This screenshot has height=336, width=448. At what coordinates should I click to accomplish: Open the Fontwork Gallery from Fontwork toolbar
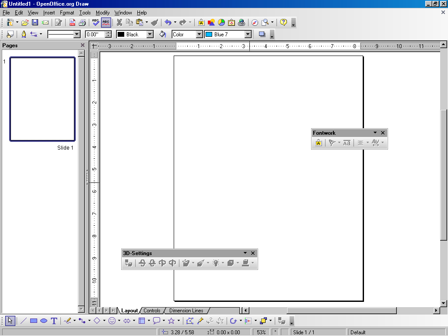pos(318,143)
